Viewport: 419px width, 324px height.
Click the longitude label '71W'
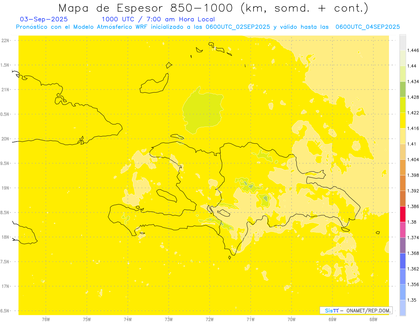[x=250, y=319]
